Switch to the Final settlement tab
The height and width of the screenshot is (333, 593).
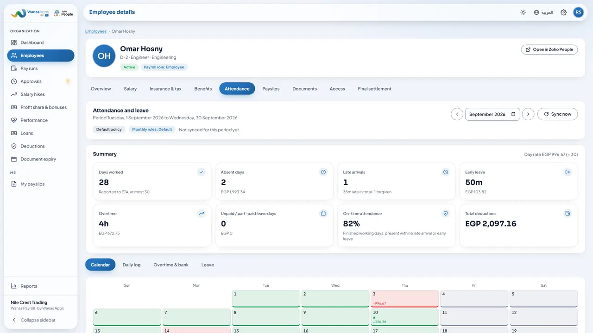point(374,89)
